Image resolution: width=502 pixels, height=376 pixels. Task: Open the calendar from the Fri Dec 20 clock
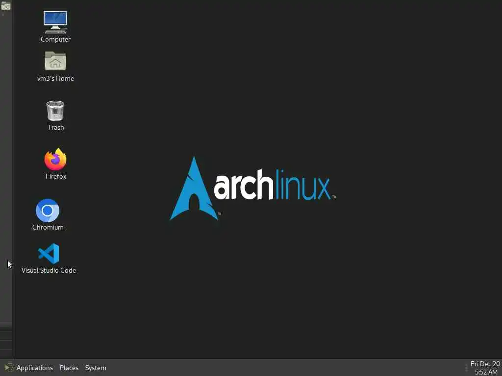point(485,368)
